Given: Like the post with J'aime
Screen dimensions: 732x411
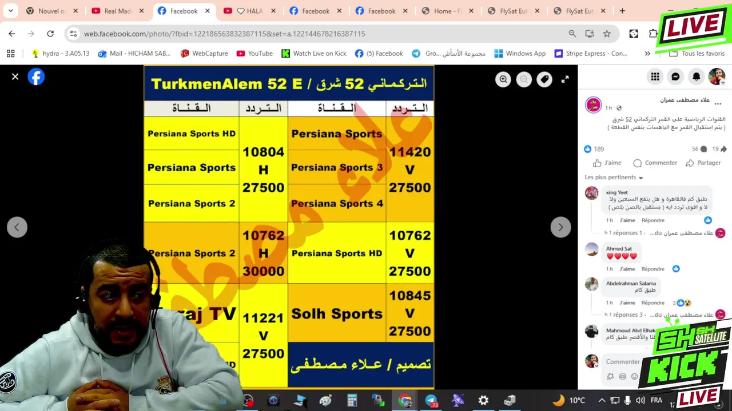Looking at the screenshot, I should (607, 163).
